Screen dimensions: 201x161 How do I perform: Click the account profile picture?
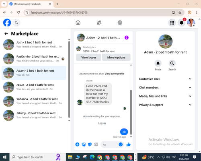[191, 23]
